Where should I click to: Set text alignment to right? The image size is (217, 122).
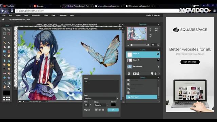(x=103, y=110)
